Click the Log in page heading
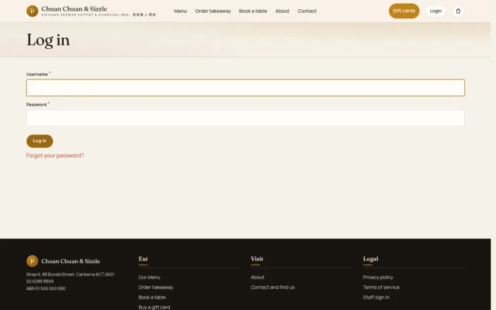The height and width of the screenshot is (310, 496). 48,40
